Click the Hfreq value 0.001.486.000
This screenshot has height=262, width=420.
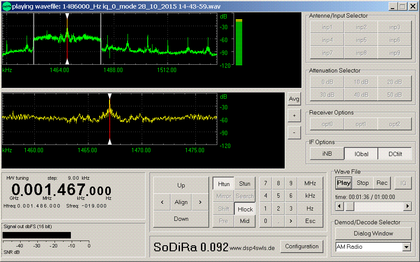coord(39,206)
